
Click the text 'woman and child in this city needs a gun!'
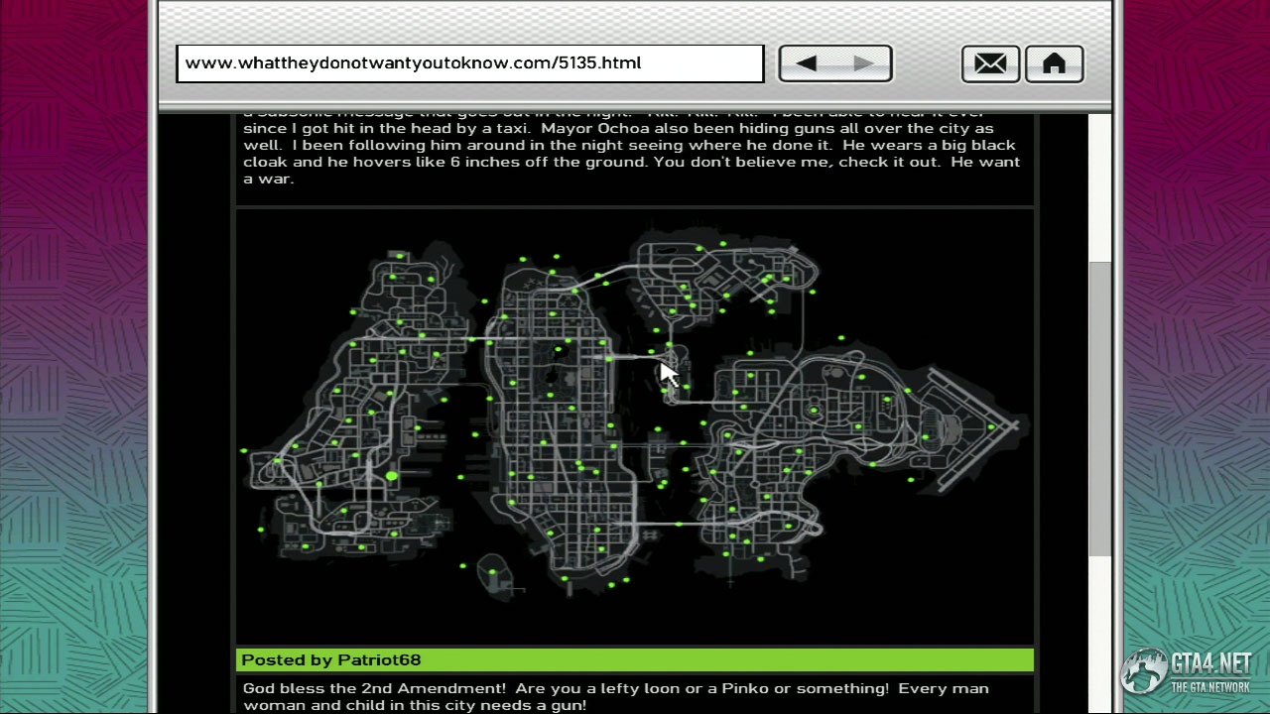(x=415, y=705)
